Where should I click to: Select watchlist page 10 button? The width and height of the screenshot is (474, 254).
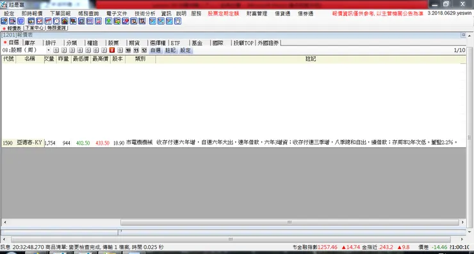(128, 50)
